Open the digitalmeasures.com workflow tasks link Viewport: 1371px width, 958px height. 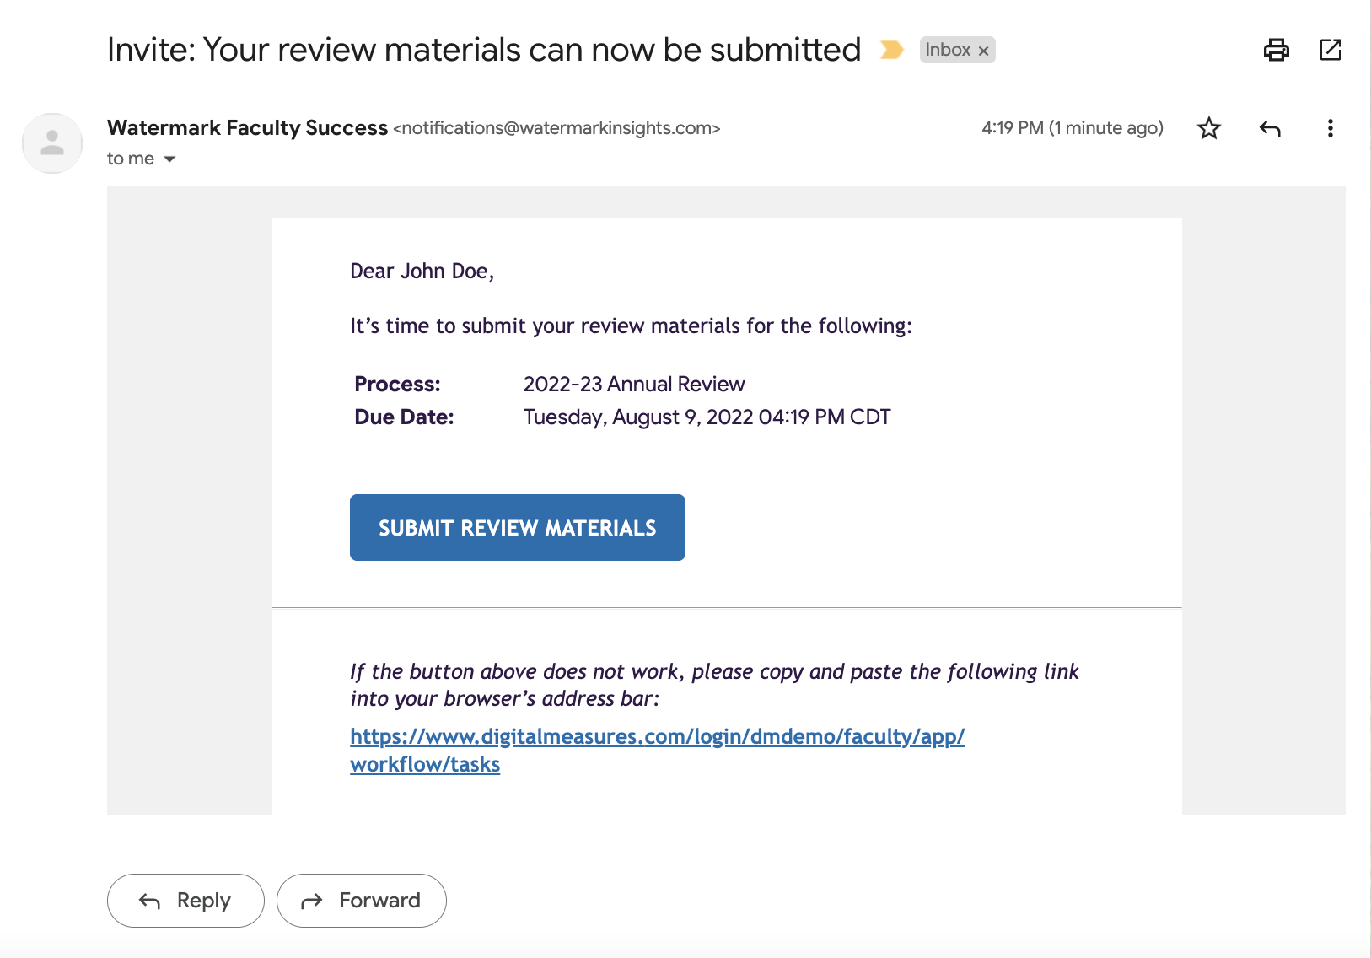click(657, 750)
